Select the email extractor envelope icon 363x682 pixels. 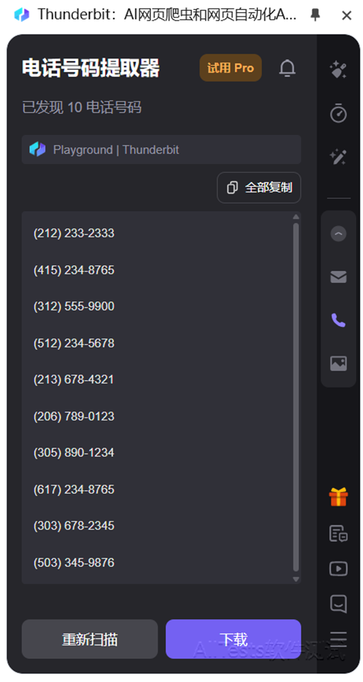pyautogui.click(x=338, y=277)
